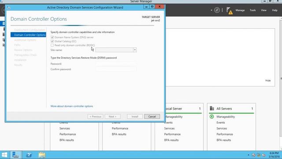This screenshot has width=282, height=159.
Task: Click the Previous button
Action: point(95,117)
